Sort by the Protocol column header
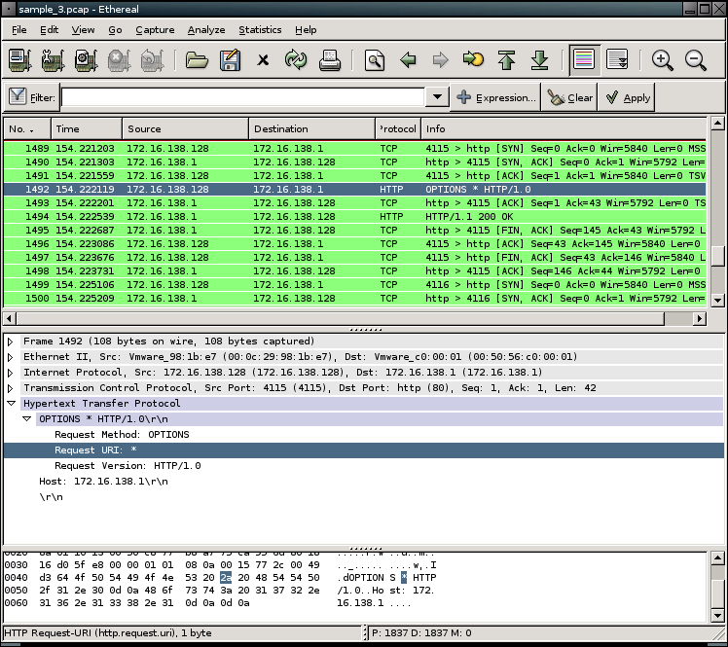The image size is (728, 647). pyautogui.click(x=398, y=128)
